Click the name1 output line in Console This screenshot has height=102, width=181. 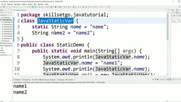tap(20, 86)
